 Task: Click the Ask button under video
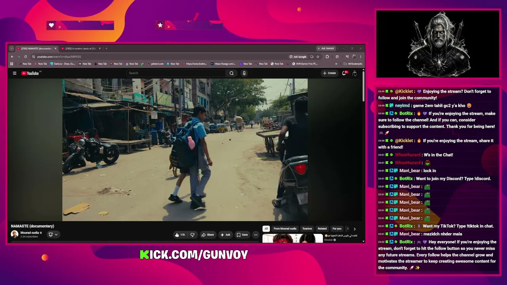tap(225, 235)
